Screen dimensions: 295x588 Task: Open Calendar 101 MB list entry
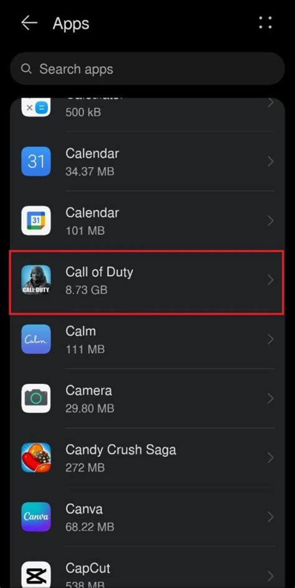(147, 221)
